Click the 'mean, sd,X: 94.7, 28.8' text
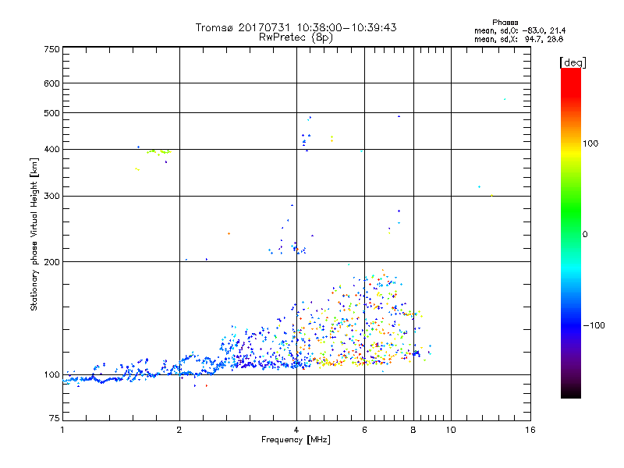Viewport: 624px width, 468px height. coord(519,39)
